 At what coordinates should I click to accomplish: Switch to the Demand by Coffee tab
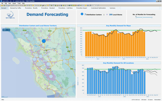coord(15,8)
